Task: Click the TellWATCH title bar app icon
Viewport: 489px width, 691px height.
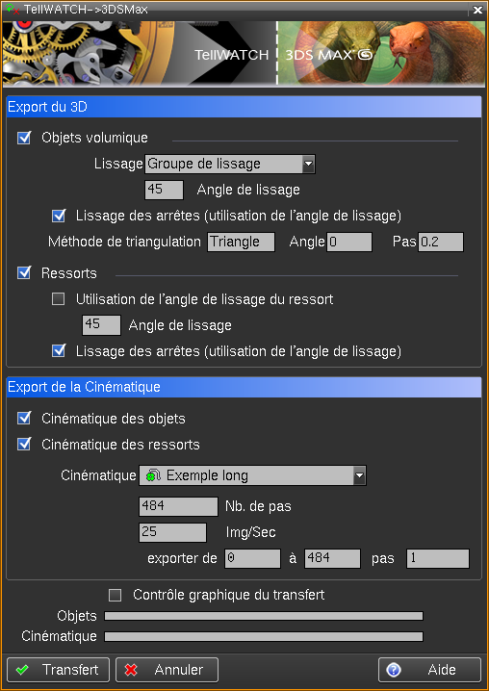Action: tap(13, 9)
